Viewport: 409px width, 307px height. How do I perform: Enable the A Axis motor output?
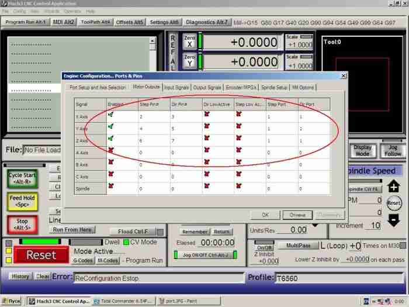[111, 150]
